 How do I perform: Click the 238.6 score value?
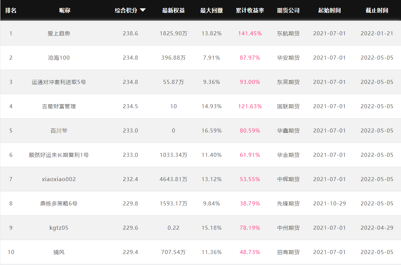tap(130, 33)
